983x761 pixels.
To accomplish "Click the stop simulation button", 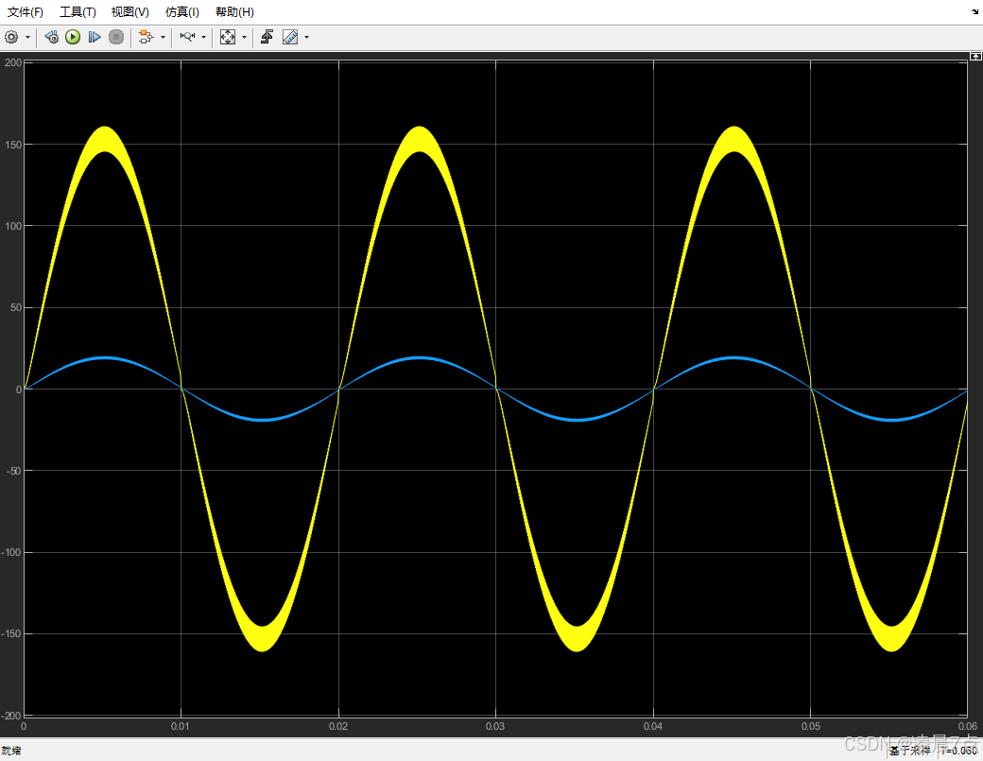I will 116,38.
